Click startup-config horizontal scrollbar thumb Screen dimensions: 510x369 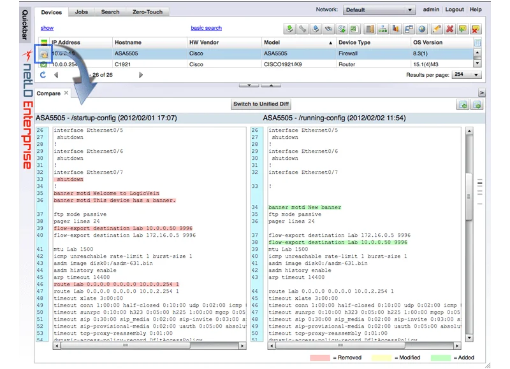pyautogui.click(x=126, y=346)
